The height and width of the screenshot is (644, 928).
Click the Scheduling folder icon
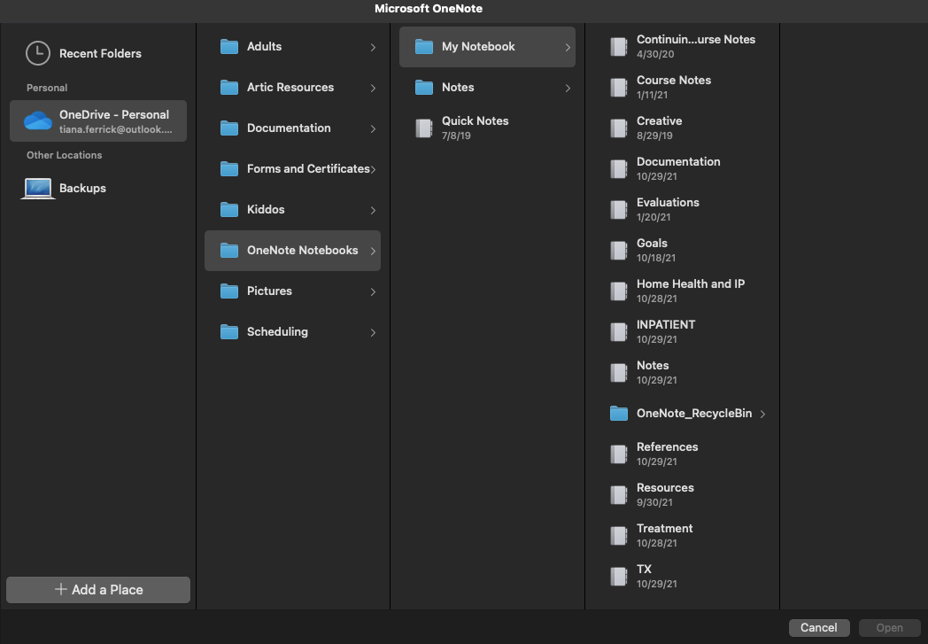pos(229,331)
